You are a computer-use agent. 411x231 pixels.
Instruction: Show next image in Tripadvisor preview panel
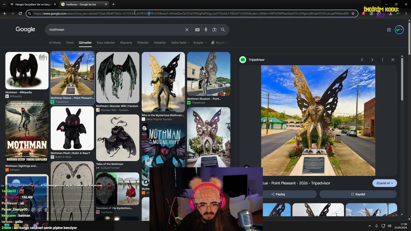(x=372, y=60)
